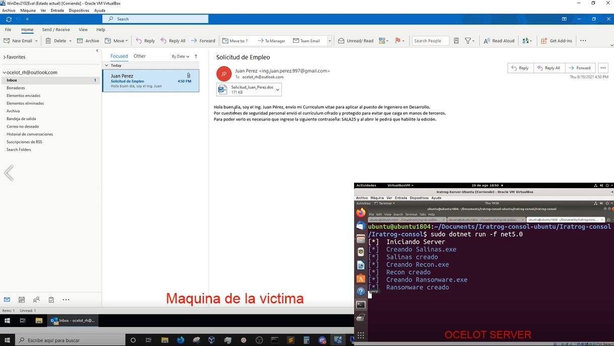The width and height of the screenshot is (614, 346).
Task: Click the Reply arrow in the Outlook ribbon
Action: click(146, 41)
